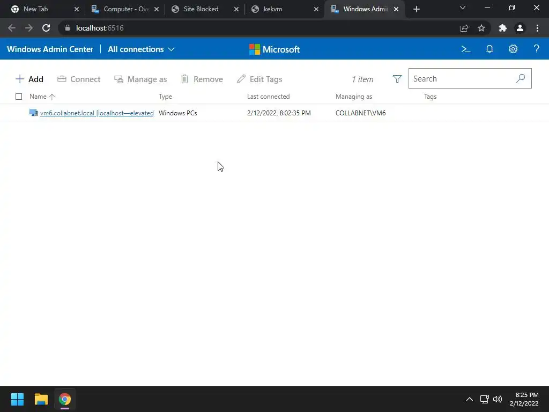549x412 pixels.
Task: Close the Site Blocked tab
Action: (236, 9)
